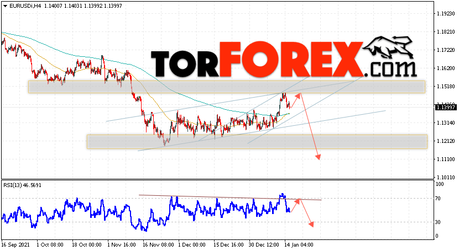Screen dimensions: 459x251
Task: Select the upper gray resistance zone rectangle
Action: click(227, 87)
